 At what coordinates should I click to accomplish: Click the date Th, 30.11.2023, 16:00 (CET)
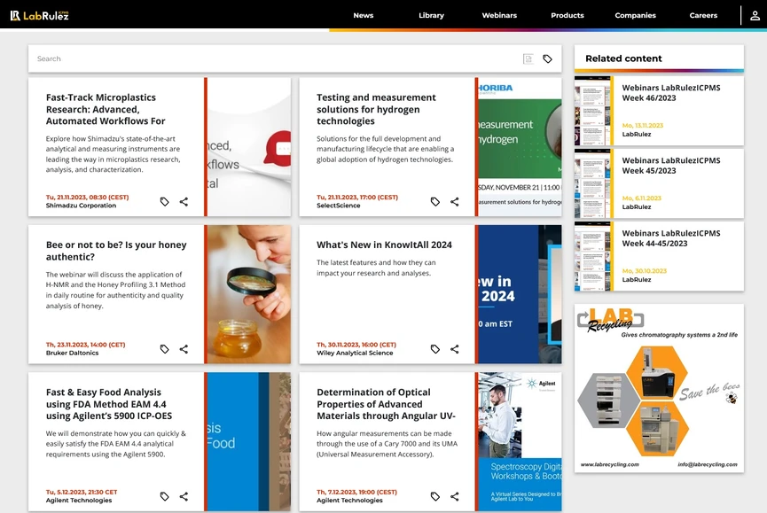point(356,345)
